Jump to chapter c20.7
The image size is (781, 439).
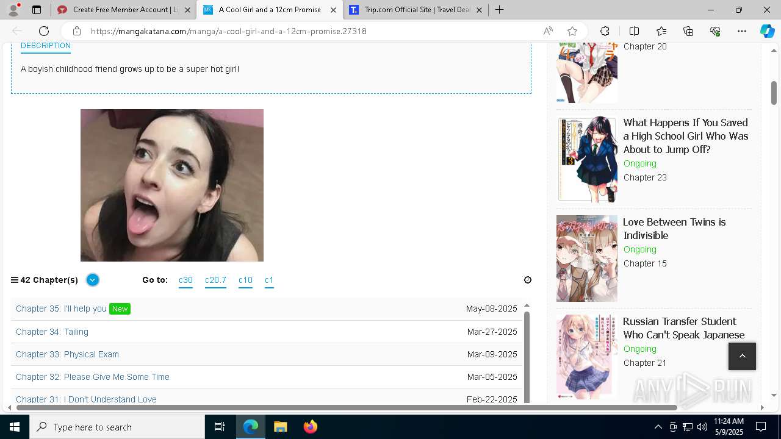215,280
